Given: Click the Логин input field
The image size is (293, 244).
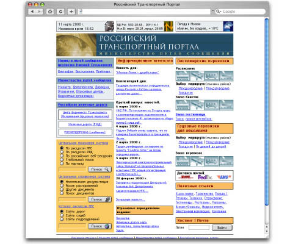Looking at the screenshot, I should 199,228.
